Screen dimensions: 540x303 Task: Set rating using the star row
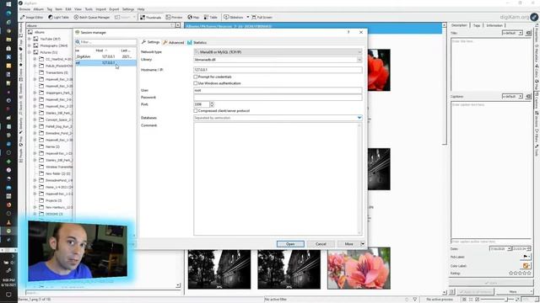pyautogui.click(x=520, y=274)
